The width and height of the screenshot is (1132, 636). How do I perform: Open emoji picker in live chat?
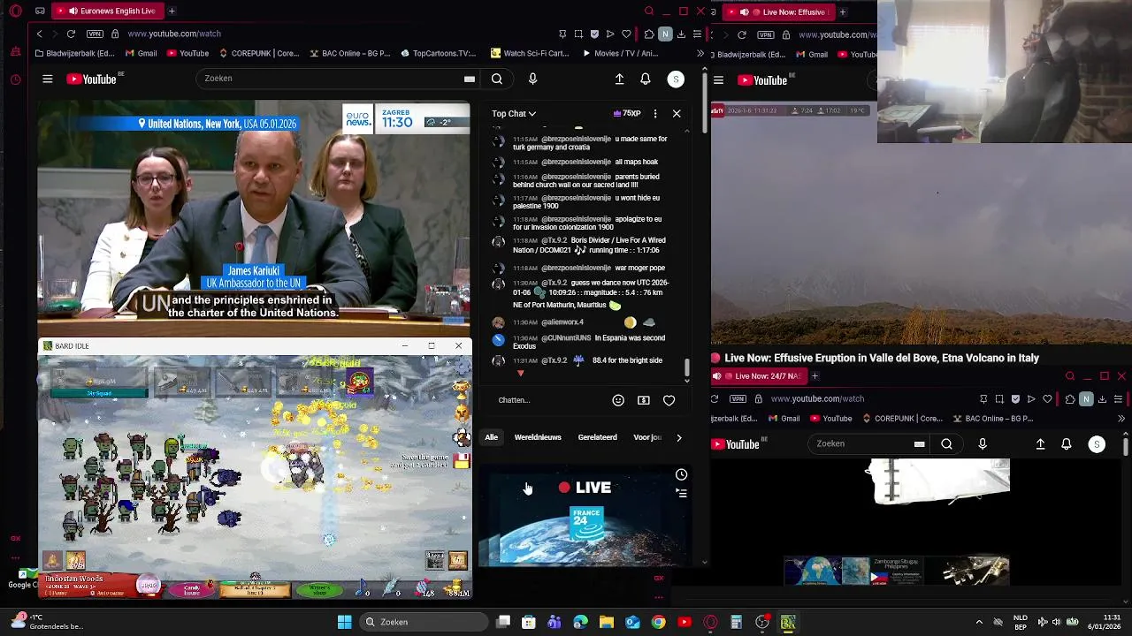[x=618, y=400]
